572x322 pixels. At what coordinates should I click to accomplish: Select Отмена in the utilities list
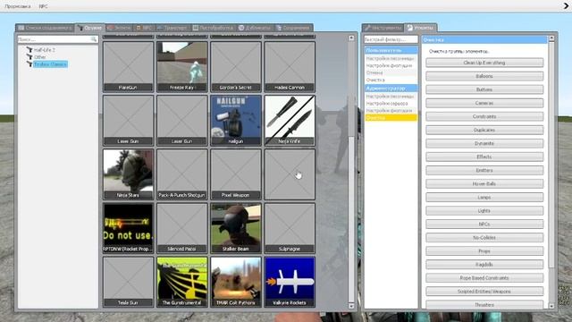coord(391,72)
